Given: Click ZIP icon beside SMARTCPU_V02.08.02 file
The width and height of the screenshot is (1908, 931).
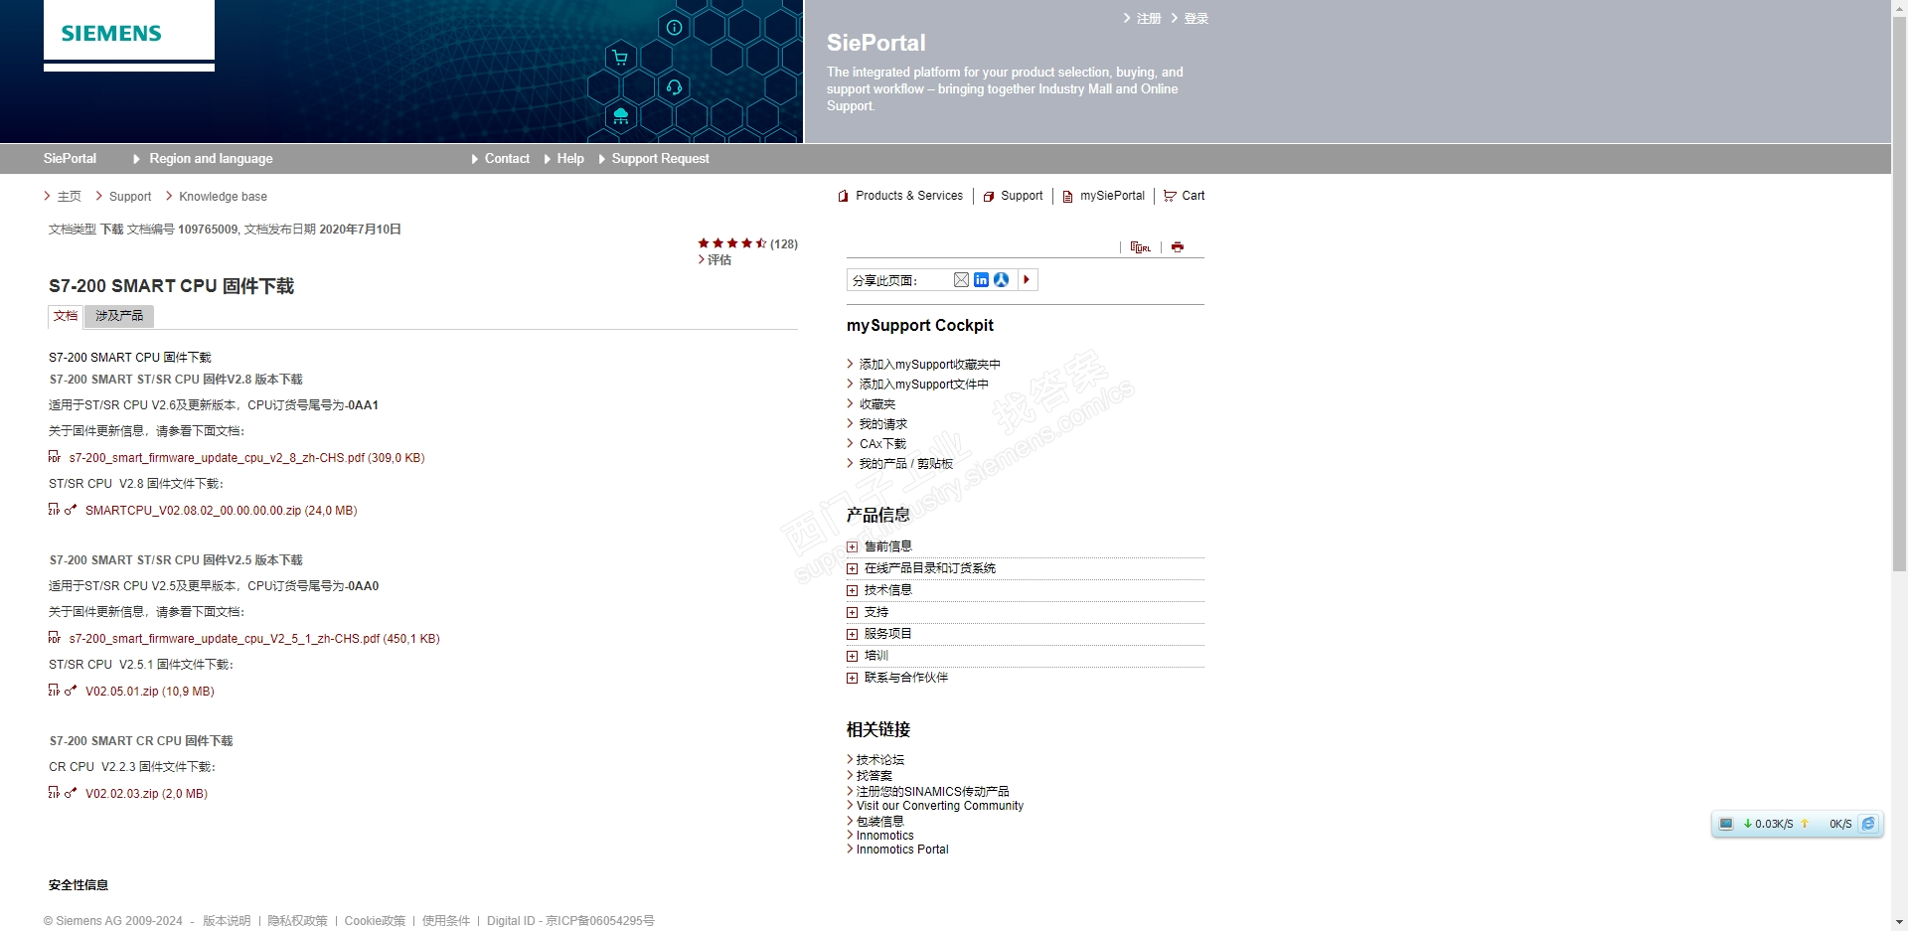Looking at the screenshot, I should 54,510.
